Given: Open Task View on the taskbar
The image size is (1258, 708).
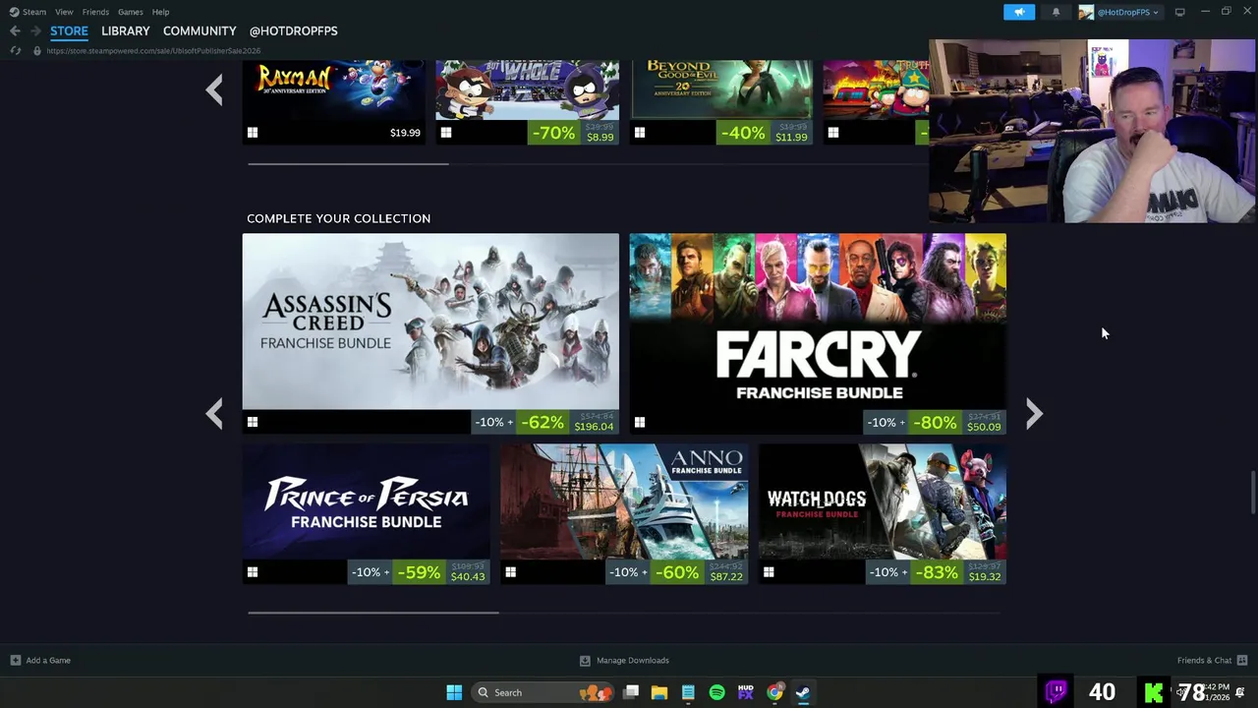Looking at the screenshot, I should click(631, 692).
